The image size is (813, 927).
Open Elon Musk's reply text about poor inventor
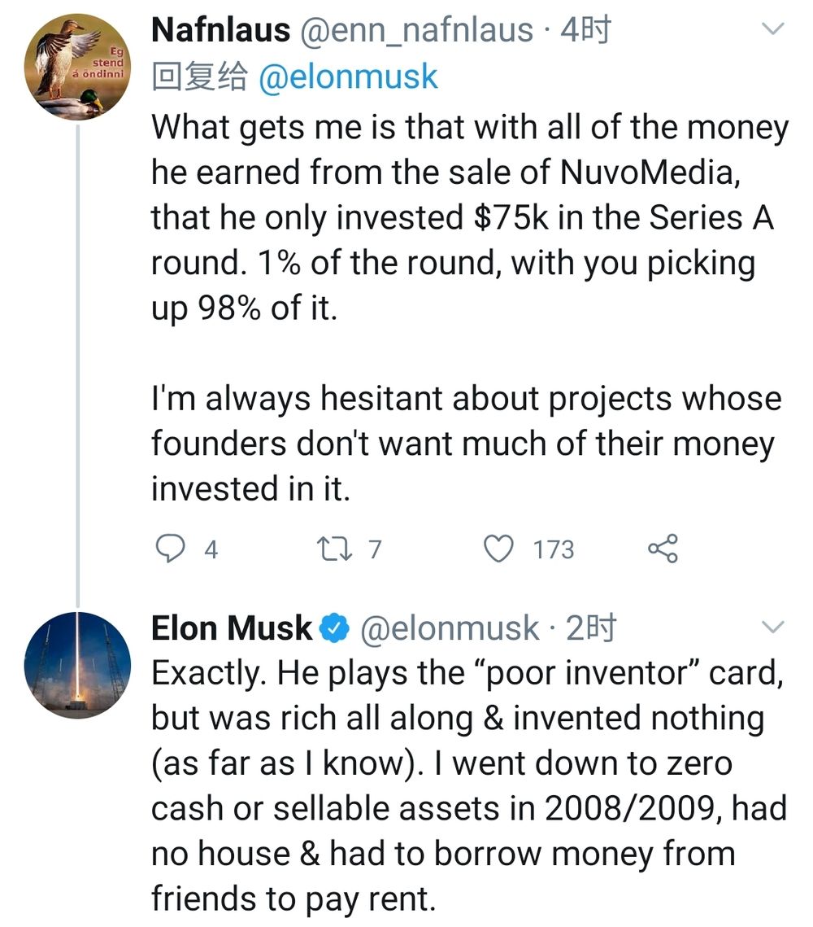point(469,785)
